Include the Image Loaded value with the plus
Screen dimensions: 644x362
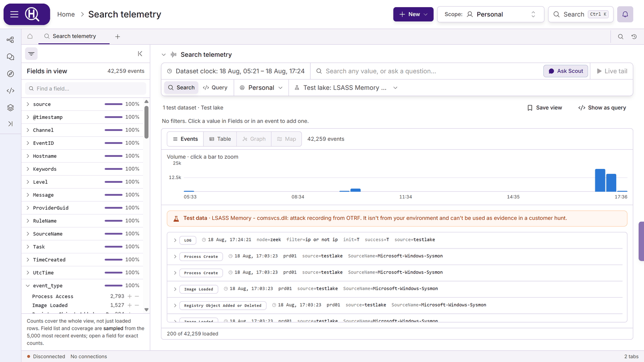pyautogui.click(x=130, y=305)
